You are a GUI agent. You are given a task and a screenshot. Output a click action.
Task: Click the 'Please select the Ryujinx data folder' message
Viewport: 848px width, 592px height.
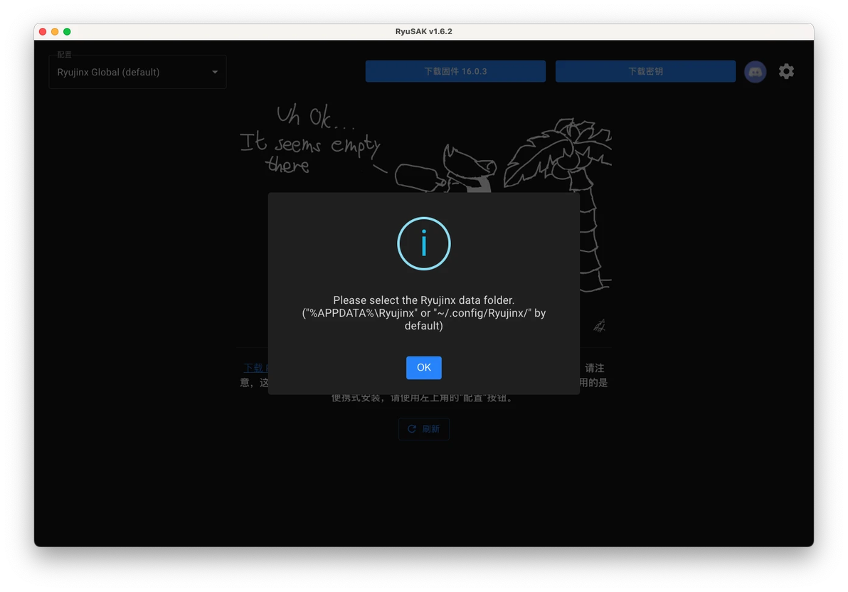423,313
